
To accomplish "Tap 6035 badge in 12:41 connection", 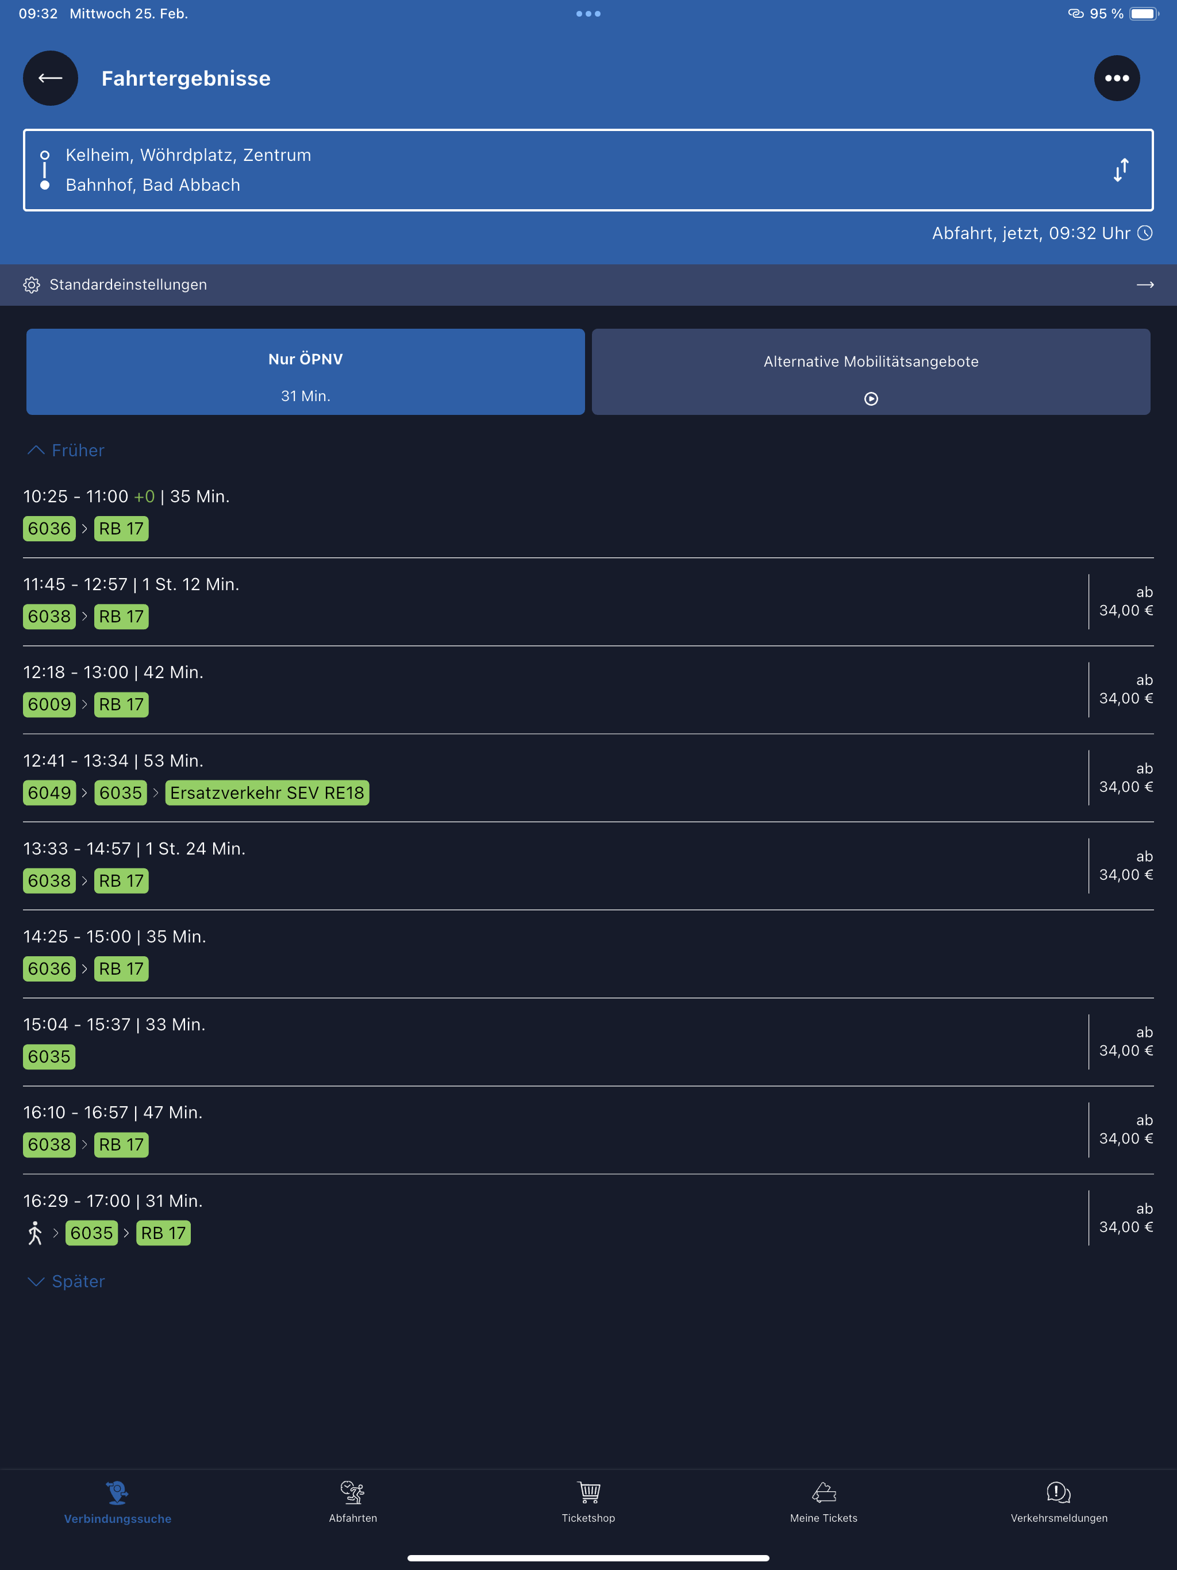I will click(x=121, y=793).
